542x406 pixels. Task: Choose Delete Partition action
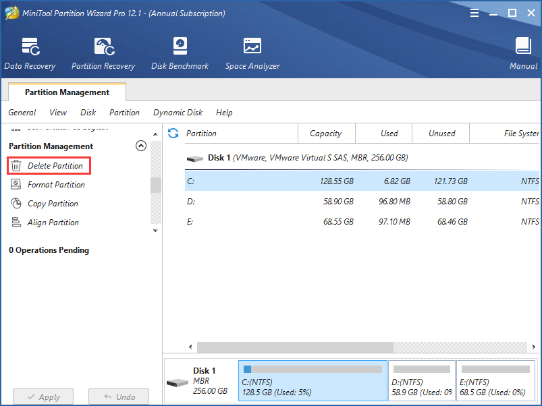[x=55, y=166]
